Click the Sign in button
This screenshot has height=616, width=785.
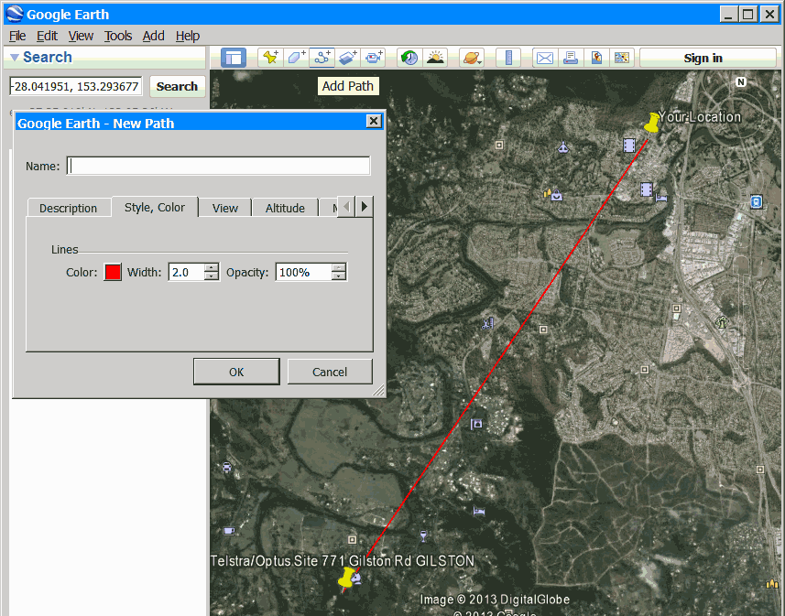click(703, 58)
